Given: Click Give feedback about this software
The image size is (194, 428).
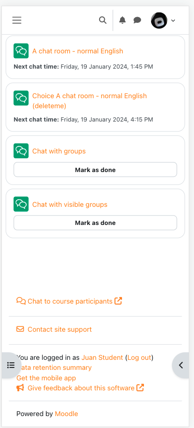Looking at the screenshot, I should tap(80, 388).
